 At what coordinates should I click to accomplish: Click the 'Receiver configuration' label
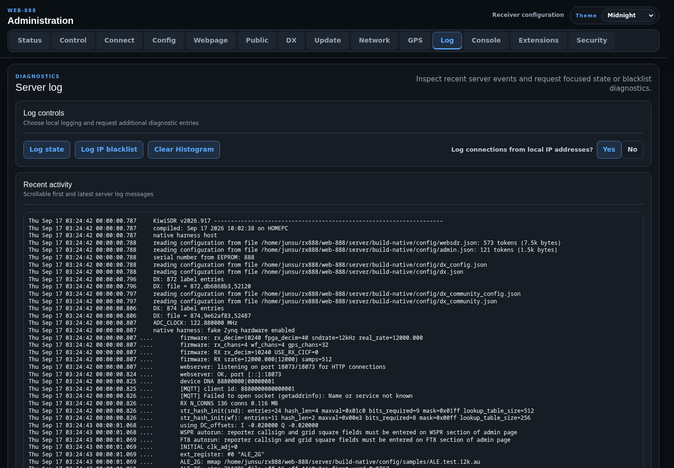tap(528, 15)
